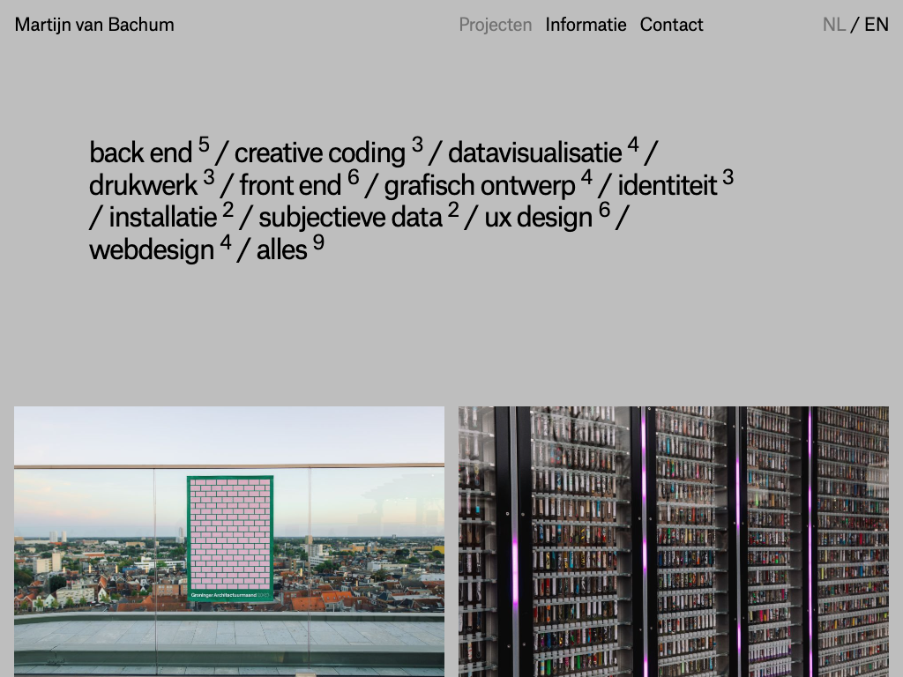Image resolution: width=903 pixels, height=677 pixels.
Task: Choose the grafisch ontwerp filter
Action: [x=479, y=186]
